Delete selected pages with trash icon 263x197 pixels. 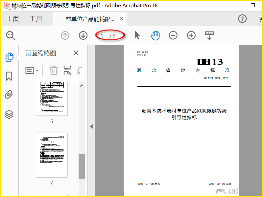(54, 70)
